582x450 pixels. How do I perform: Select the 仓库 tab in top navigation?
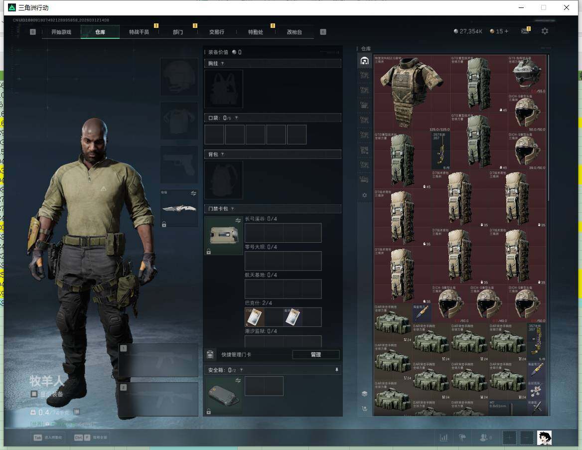100,32
